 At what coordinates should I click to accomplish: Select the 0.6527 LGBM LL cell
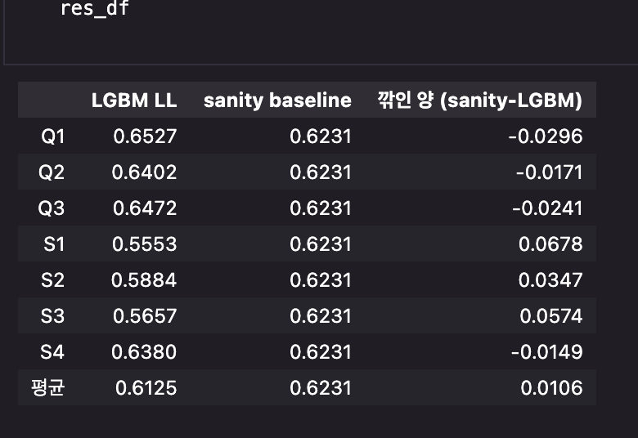click(145, 136)
